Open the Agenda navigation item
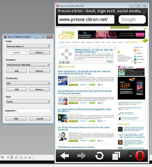 (83, 43)
